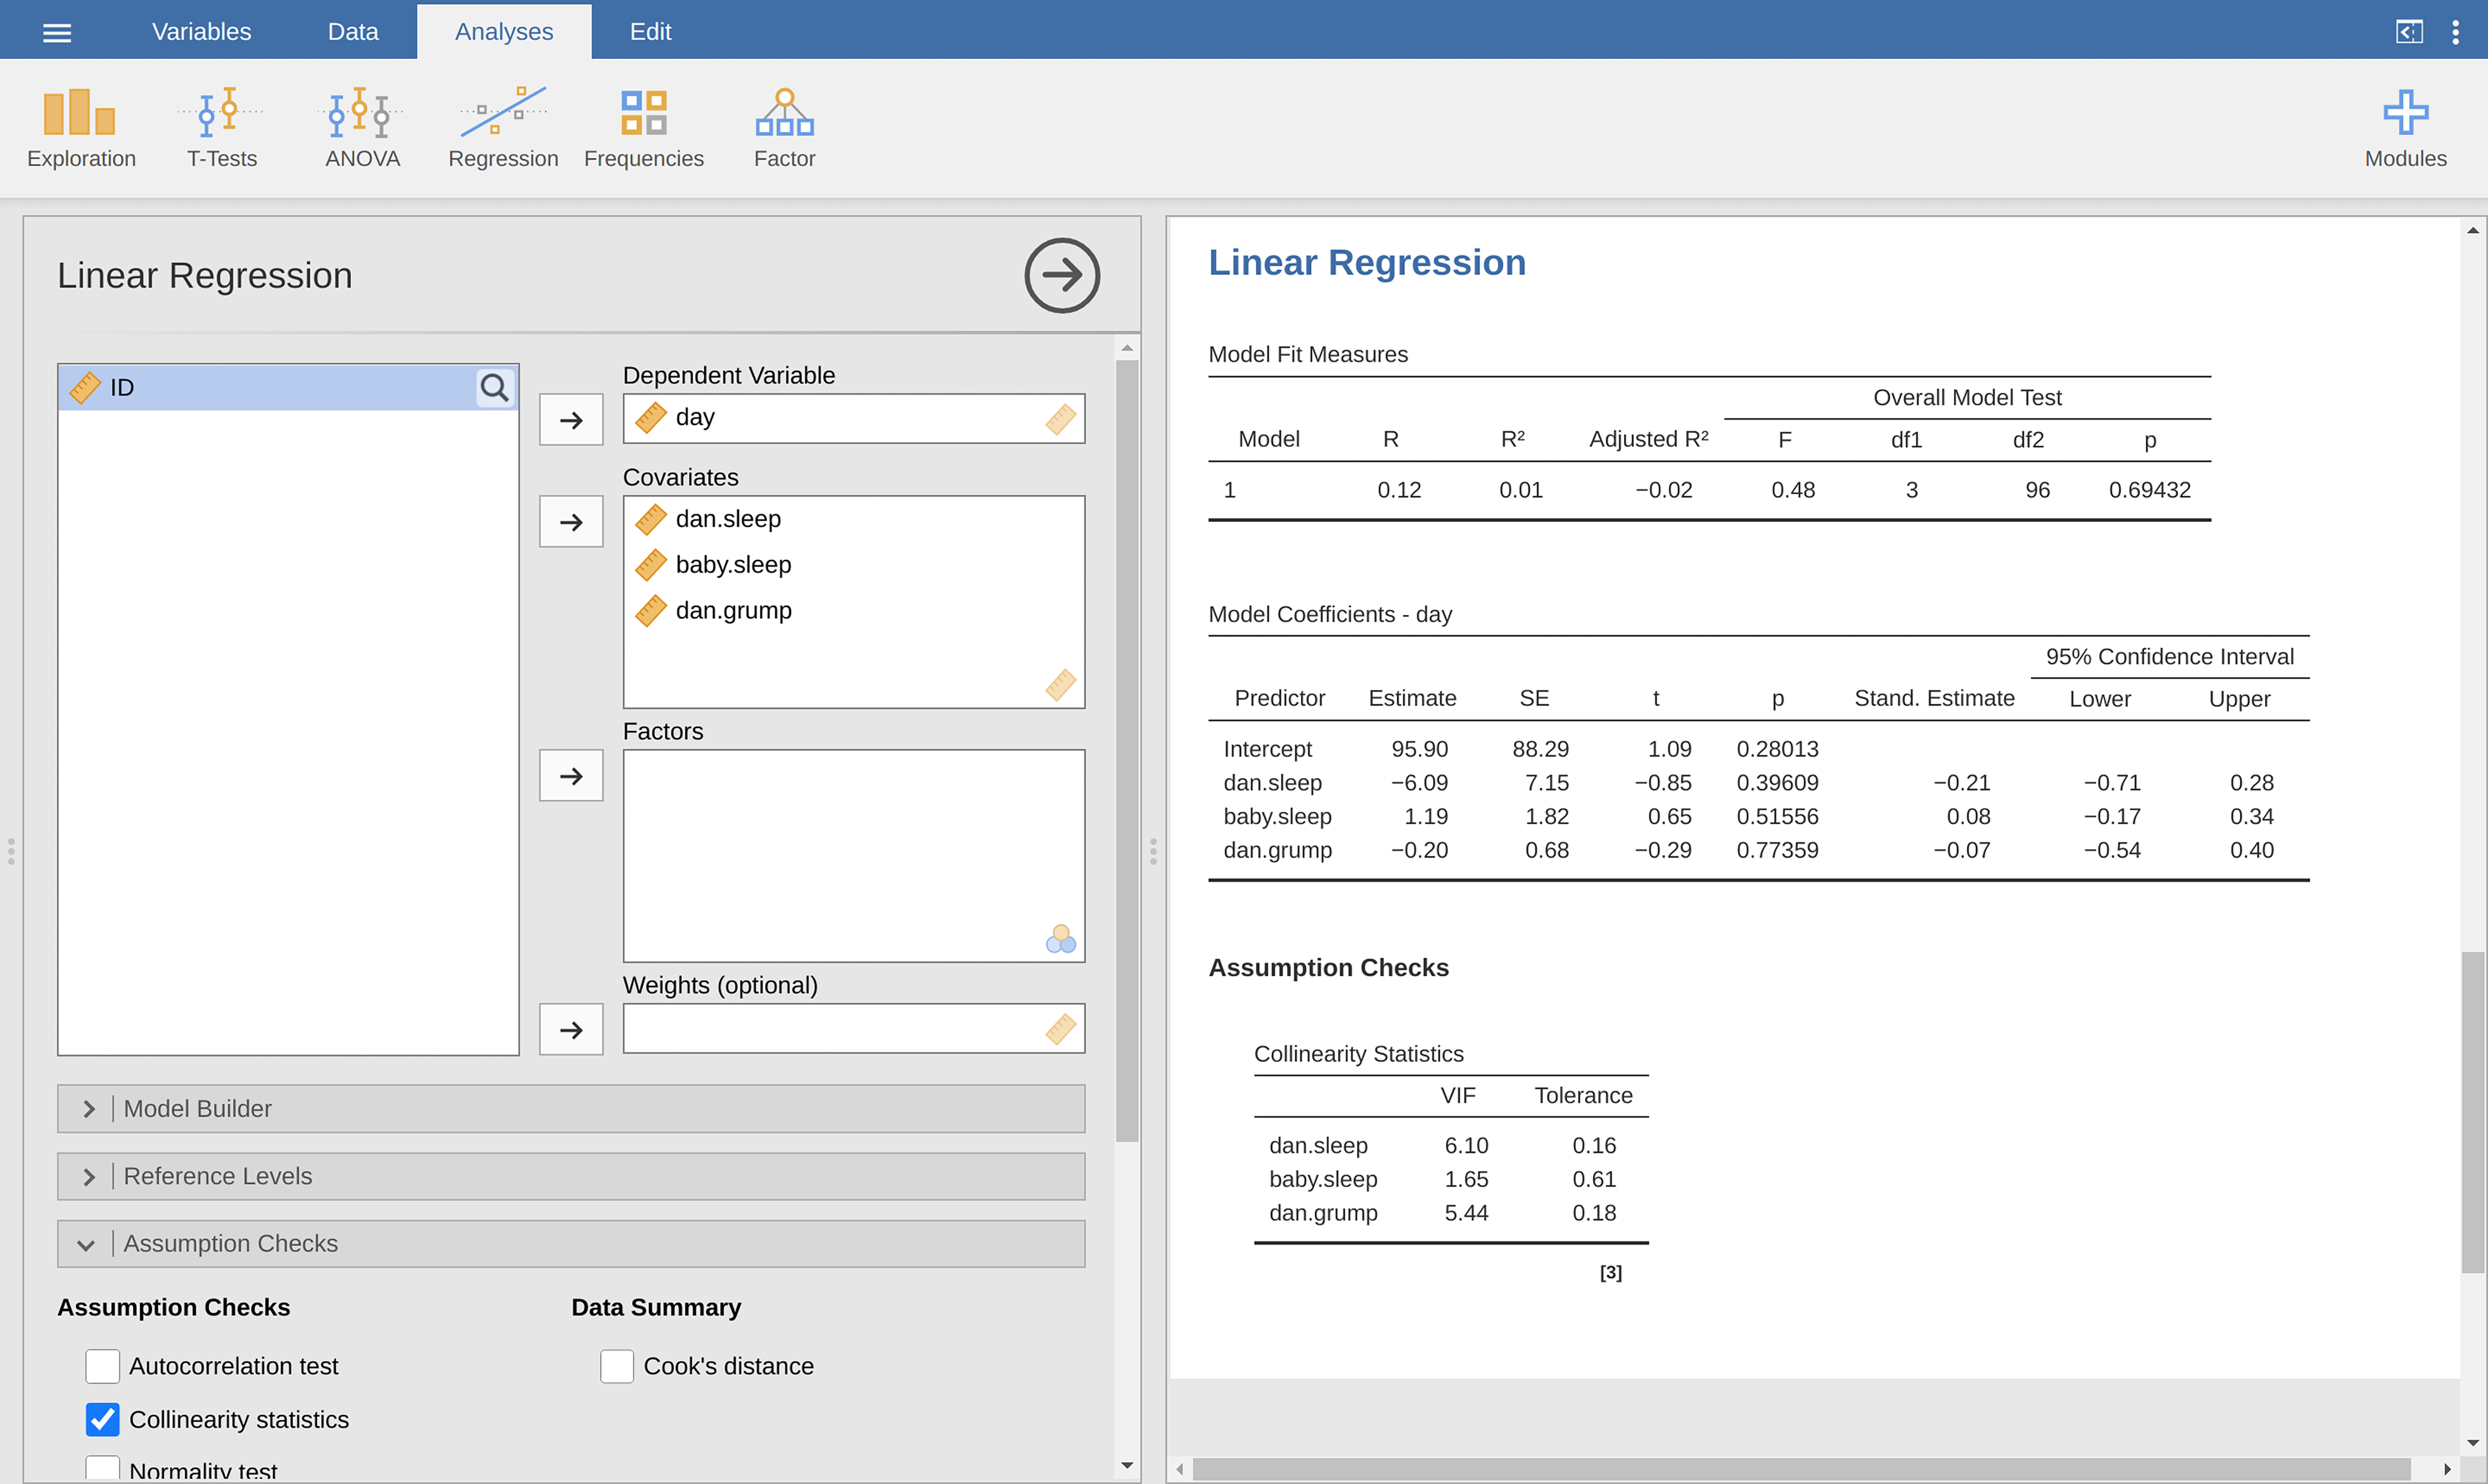This screenshot has width=2488, height=1484.
Task: Select the Analyses tab
Action: 503,31
